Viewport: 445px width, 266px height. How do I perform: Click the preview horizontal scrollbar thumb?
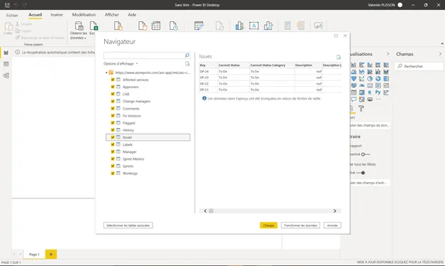[x=211, y=211]
